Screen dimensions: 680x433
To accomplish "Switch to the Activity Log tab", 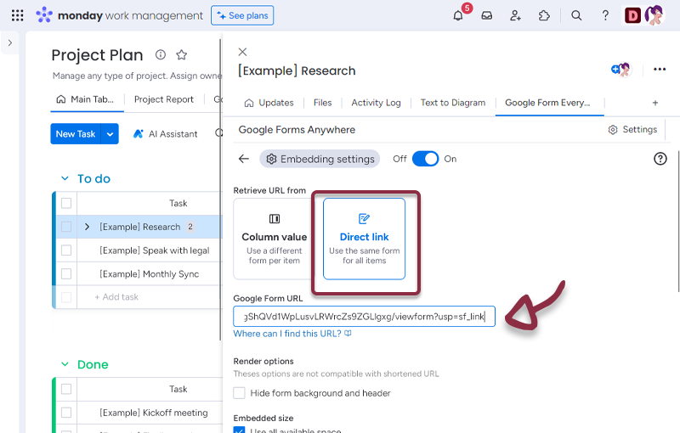I will point(376,103).
